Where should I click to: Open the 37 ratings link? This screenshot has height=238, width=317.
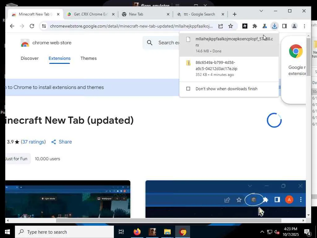[33, 142]
